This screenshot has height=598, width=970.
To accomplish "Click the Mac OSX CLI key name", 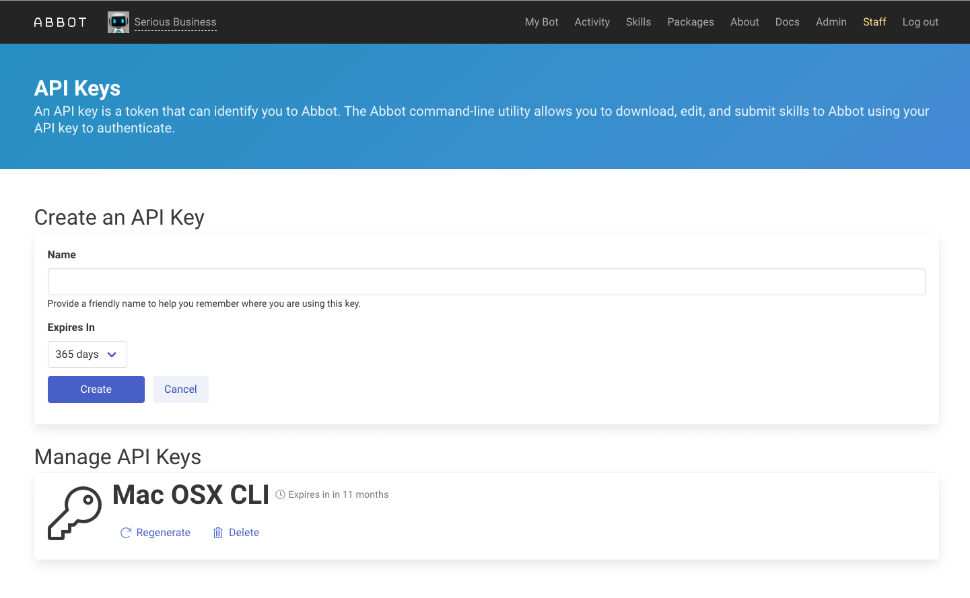I will 190,495.
